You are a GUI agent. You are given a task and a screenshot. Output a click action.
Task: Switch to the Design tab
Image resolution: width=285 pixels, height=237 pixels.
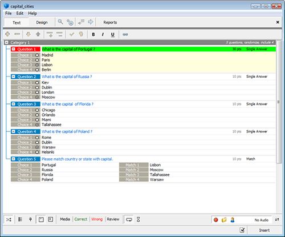pos(42,22)
